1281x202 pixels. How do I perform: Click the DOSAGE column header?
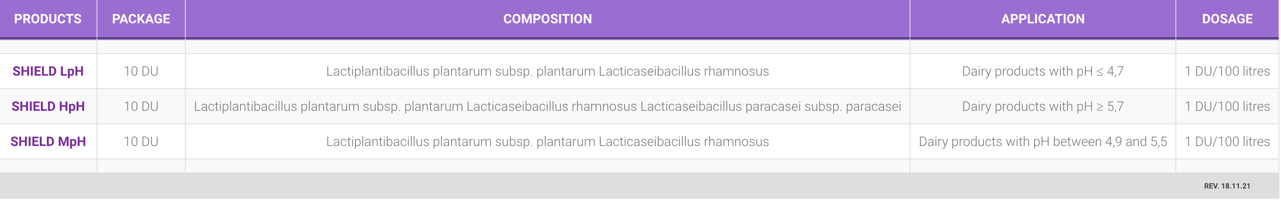tap(1227, 19)
